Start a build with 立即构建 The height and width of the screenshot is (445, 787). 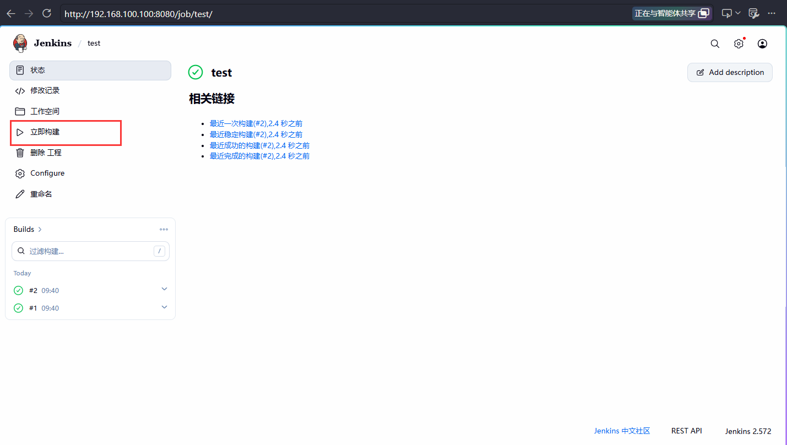click(x=90, y=132)
